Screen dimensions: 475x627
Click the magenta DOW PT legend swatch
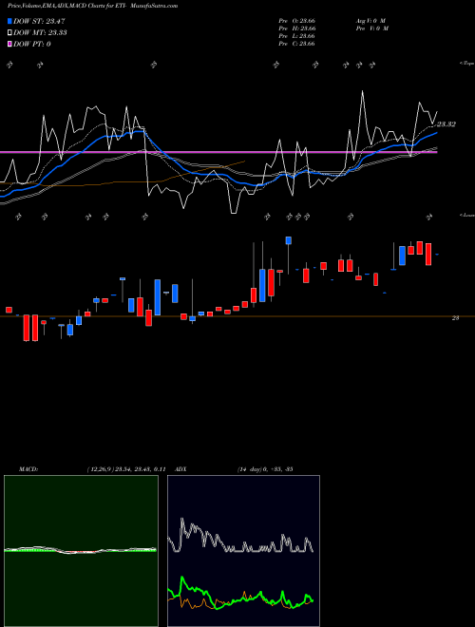click(9, 44)
